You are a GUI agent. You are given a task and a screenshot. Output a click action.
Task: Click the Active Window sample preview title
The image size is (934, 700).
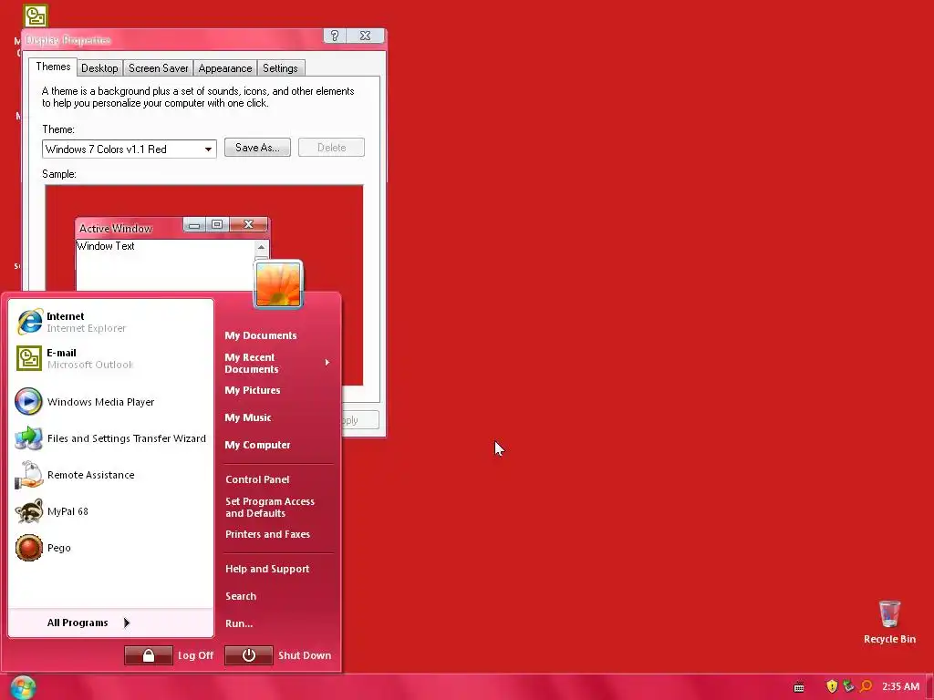point(116,229)
